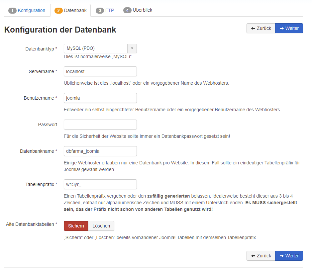Click the top Zurück button

(x=261, y=28)
